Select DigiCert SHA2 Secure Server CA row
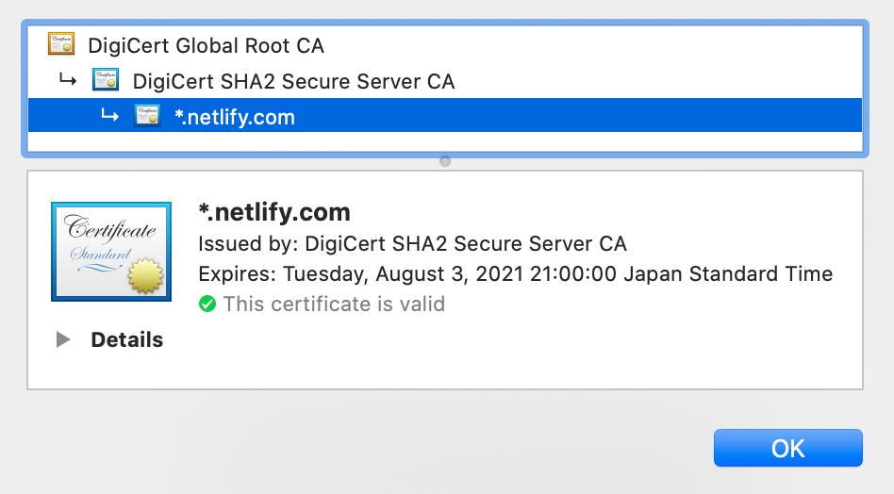 point(445,81)
